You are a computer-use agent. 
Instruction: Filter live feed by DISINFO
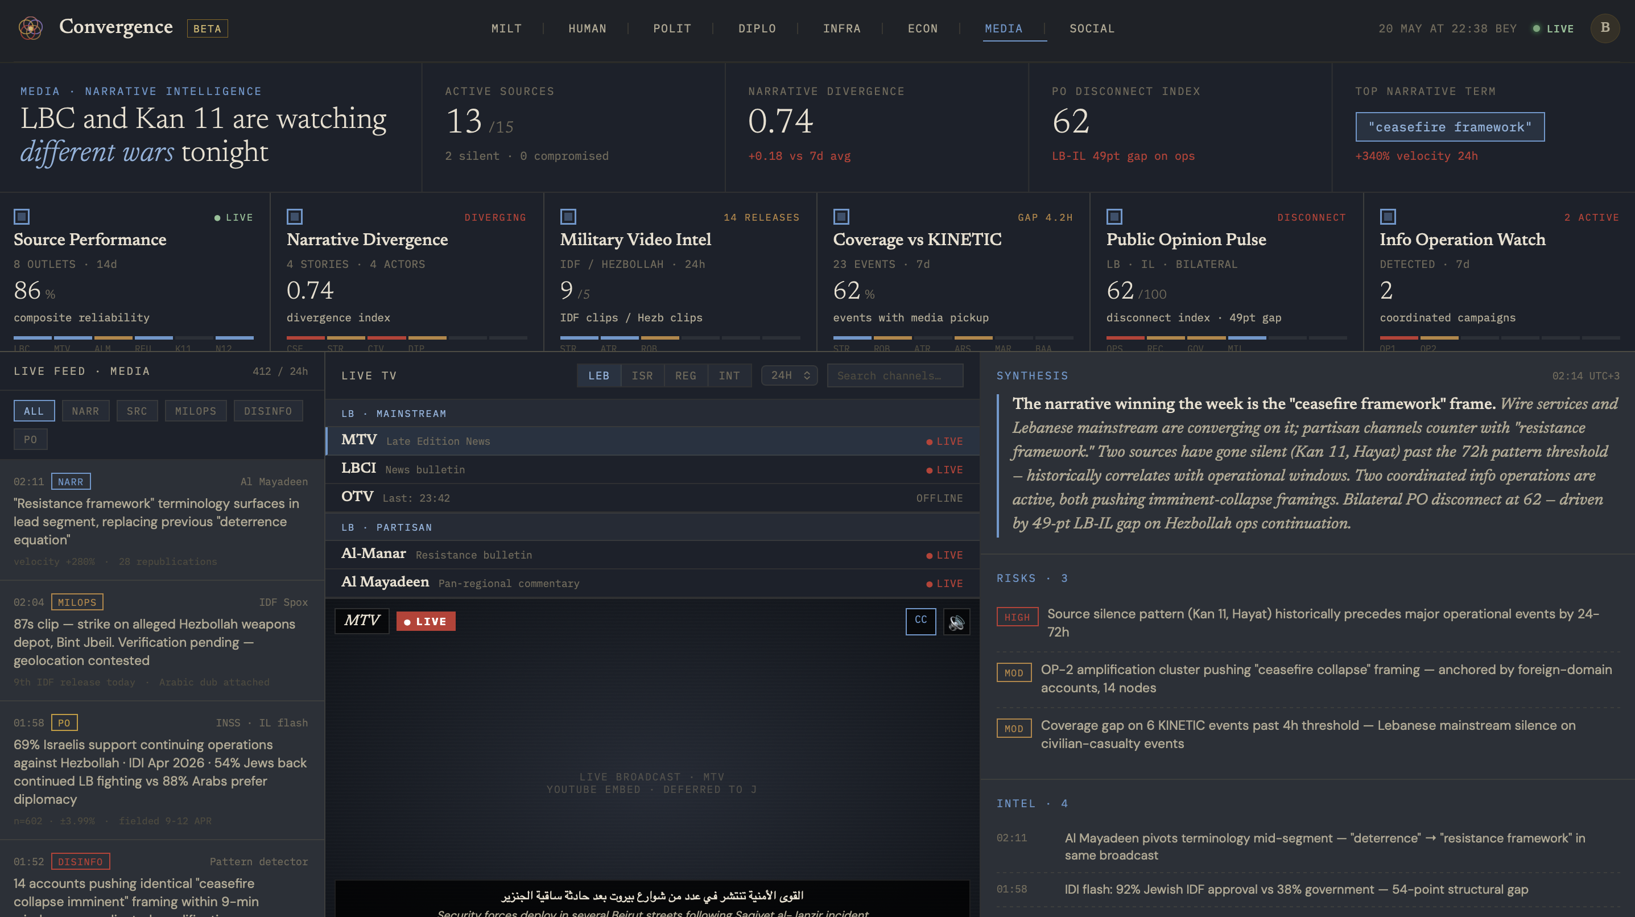coord(268,411)
